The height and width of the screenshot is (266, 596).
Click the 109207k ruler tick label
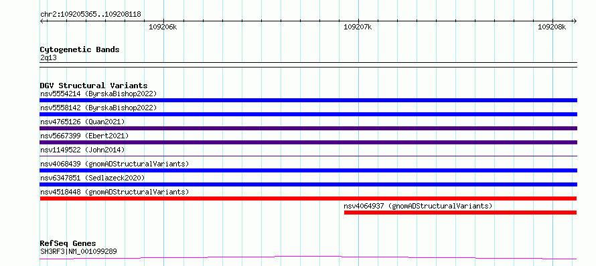358,27
